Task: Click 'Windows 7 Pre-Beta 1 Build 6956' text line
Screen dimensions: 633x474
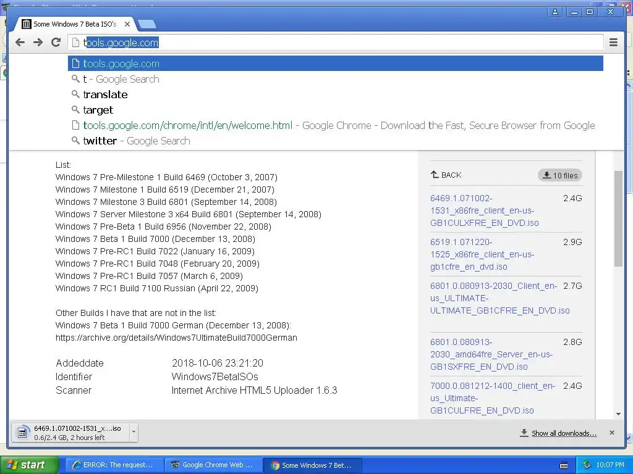Action: coord(163,227)
